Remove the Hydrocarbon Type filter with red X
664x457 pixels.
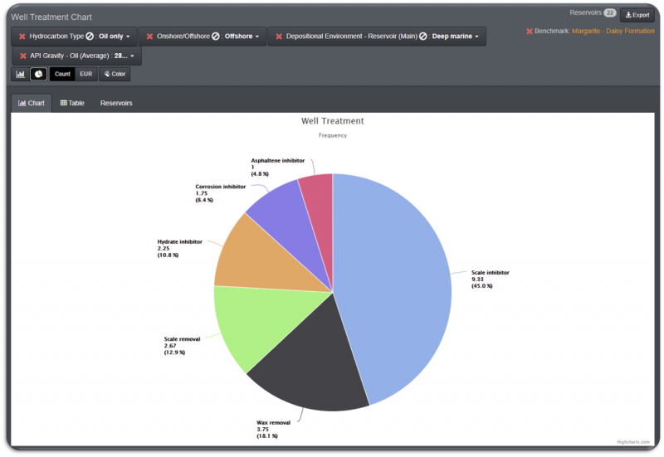tap(22, 36)
